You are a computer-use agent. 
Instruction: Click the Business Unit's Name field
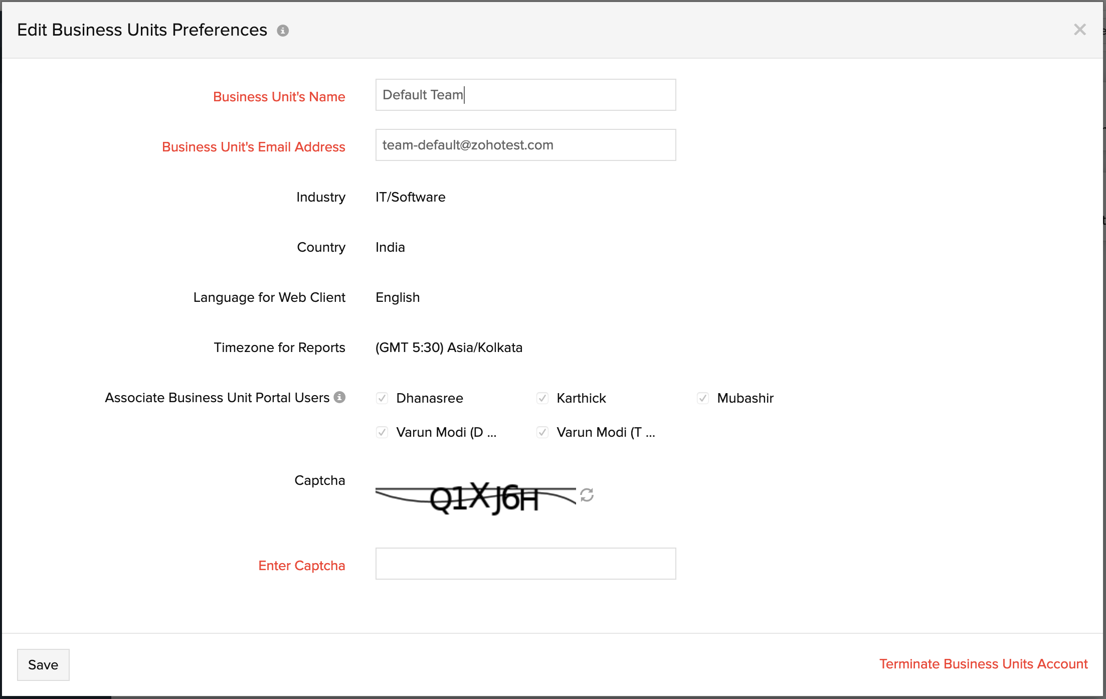525,95
